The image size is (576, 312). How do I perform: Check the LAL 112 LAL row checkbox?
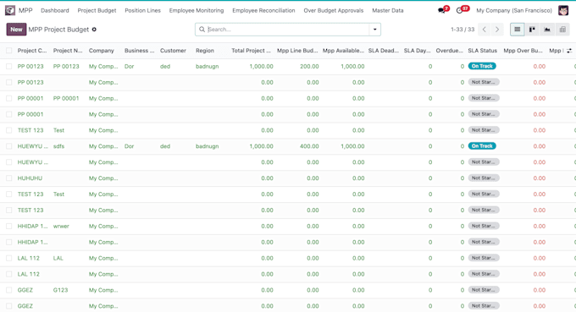(x=8, y=258)
